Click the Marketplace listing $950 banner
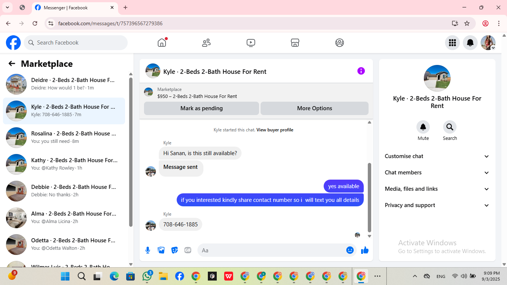 click(x=256, y=93)
